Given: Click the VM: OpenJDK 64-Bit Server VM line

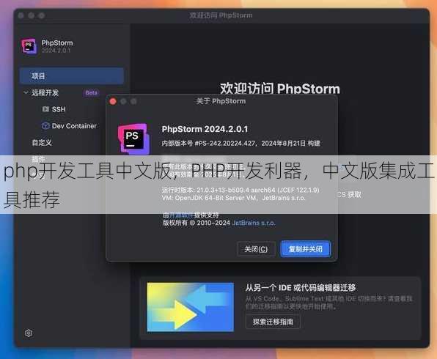Looking at the screenshot, I should point(234,198).
